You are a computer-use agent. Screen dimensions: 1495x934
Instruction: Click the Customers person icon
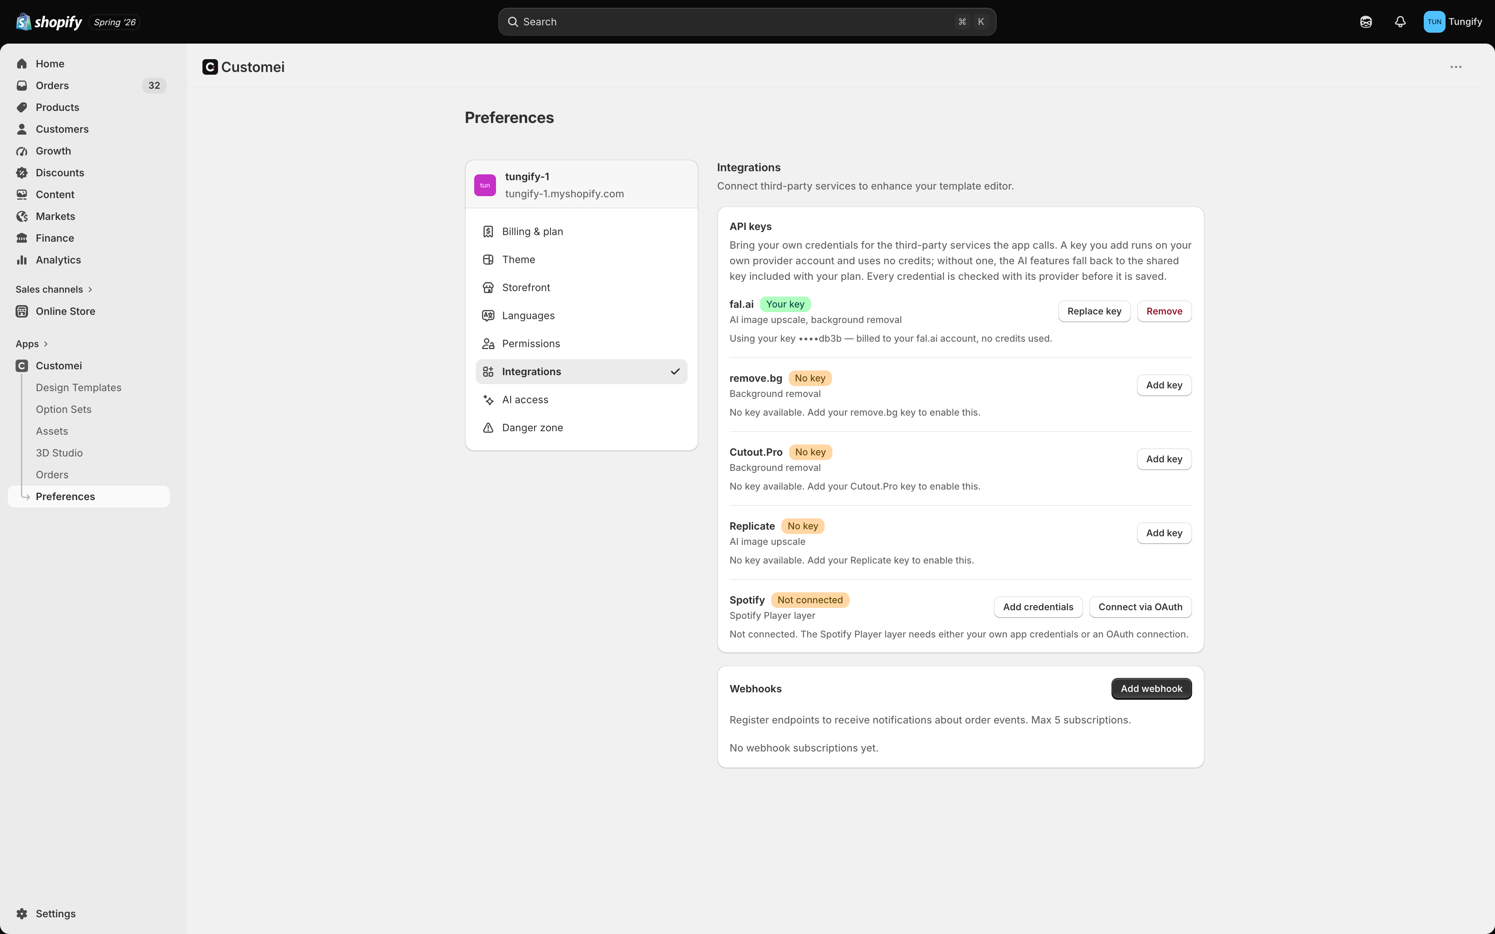tap(22, 129)
